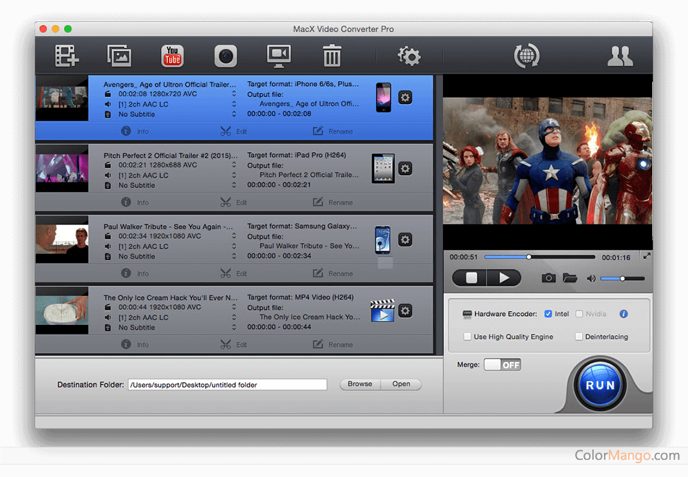Show Info for Paul Walker Tribute

[x=135, y=273]
